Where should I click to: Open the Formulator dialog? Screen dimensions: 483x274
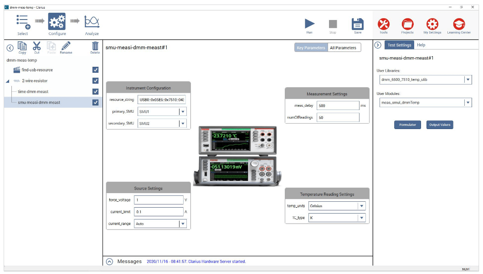point(407,125)
